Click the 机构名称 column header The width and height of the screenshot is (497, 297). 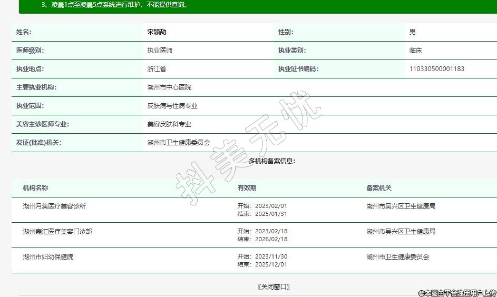(35, 188)
